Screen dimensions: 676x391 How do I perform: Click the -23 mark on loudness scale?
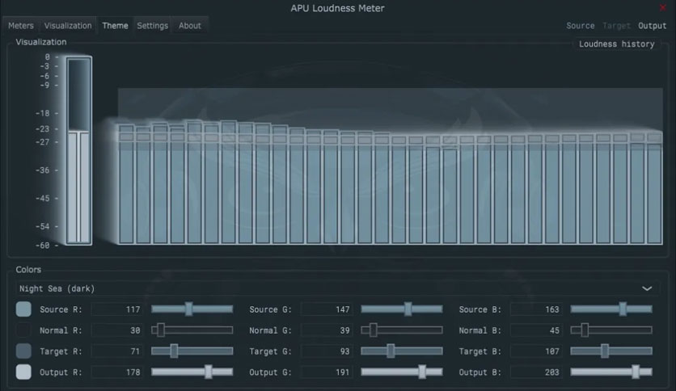[43, 128]
